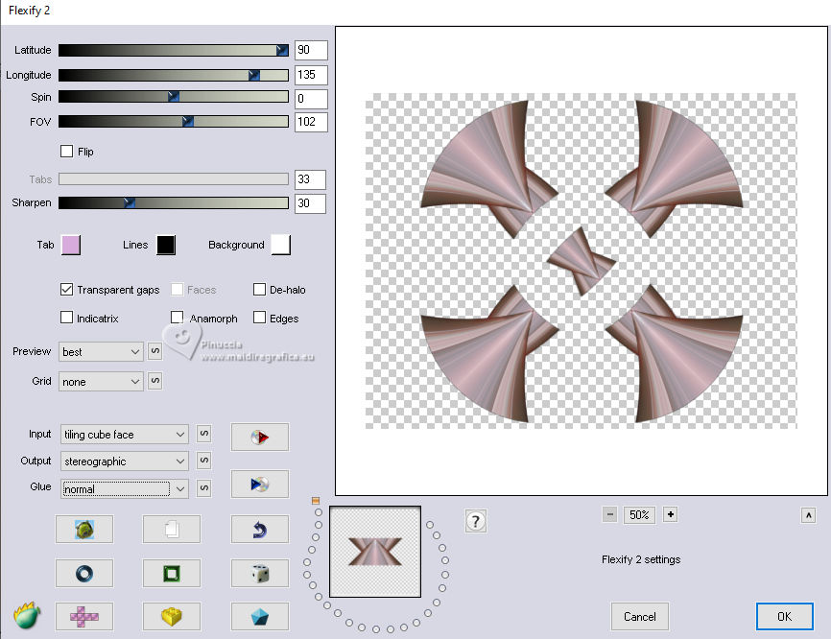Open the Grid dropdown

tap(101, 382)
